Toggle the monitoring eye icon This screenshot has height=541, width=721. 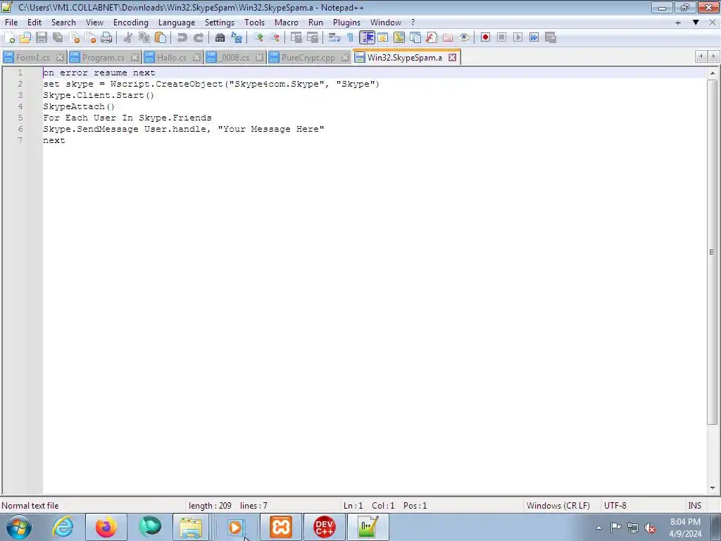coord(464,38)
